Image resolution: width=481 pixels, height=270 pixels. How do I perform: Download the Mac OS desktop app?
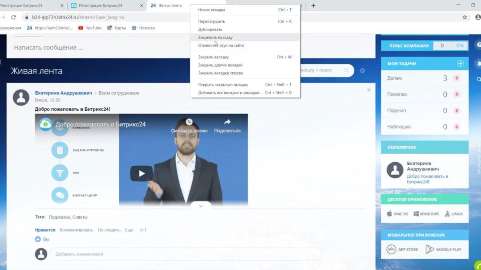397,214
